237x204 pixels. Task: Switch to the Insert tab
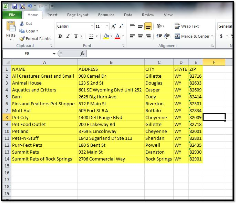(x=52, y=15)
